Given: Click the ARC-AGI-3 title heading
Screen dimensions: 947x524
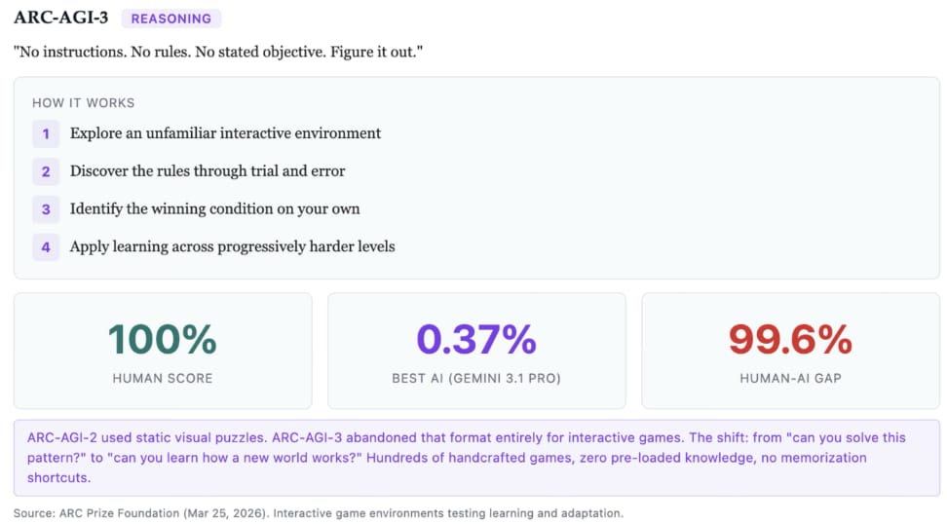Looking at the screenshot, I should pyautogui.click(x=60, y=18).
